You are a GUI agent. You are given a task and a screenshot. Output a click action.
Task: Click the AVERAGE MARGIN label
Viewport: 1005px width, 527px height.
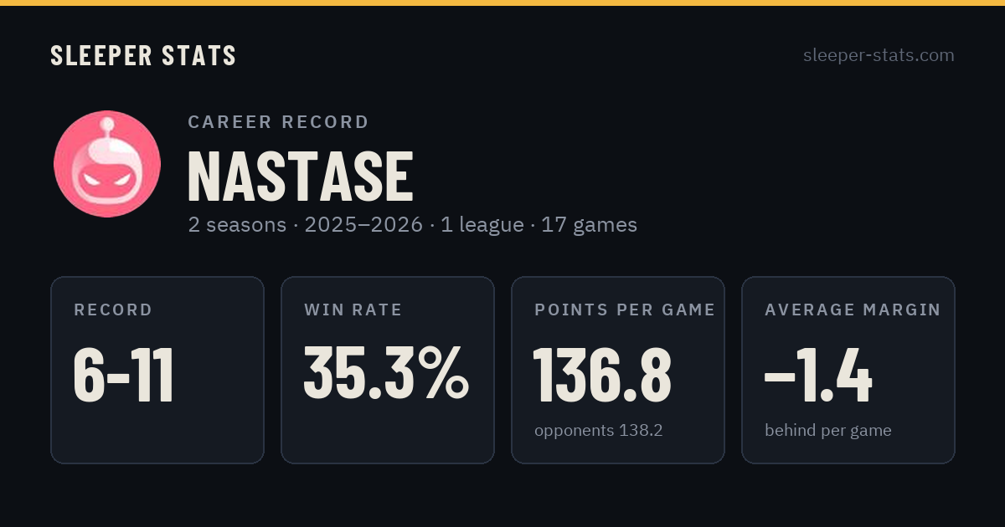[853, 310]
